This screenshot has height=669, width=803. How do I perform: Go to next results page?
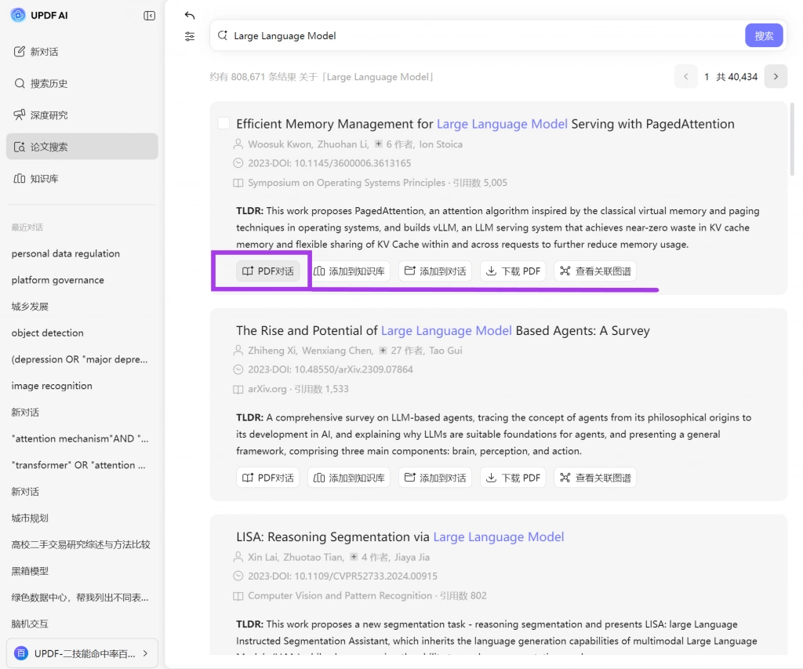tap(776, 77)
